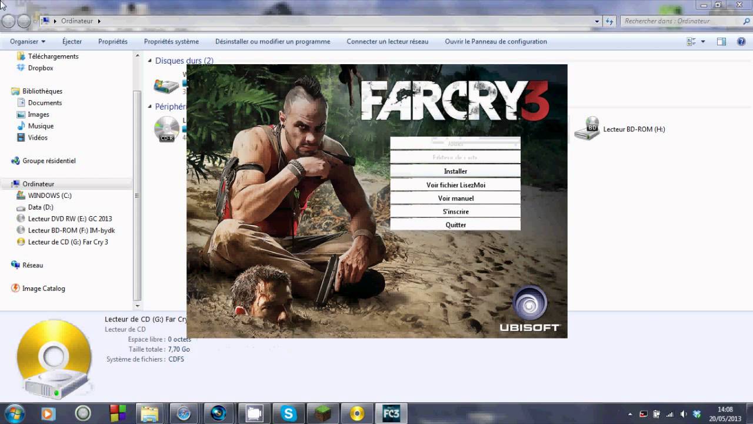This screenshot has width=753, height=424.
Task: Click Éjecter in the Explorer toolbar
Action: [x=72, y=42]
